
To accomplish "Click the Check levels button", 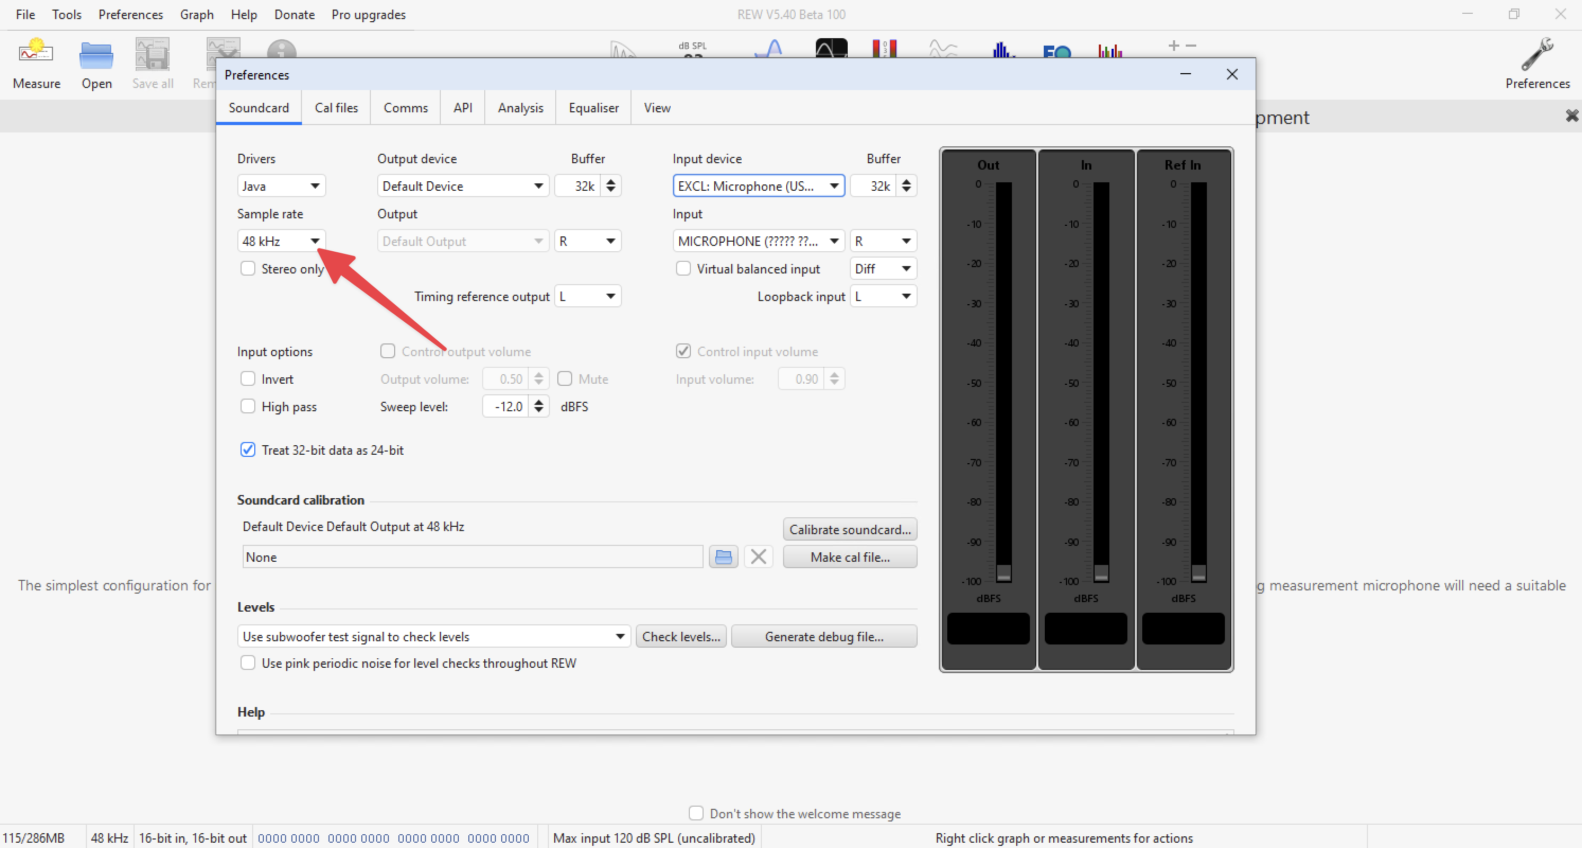I will (x=680, y=637).
